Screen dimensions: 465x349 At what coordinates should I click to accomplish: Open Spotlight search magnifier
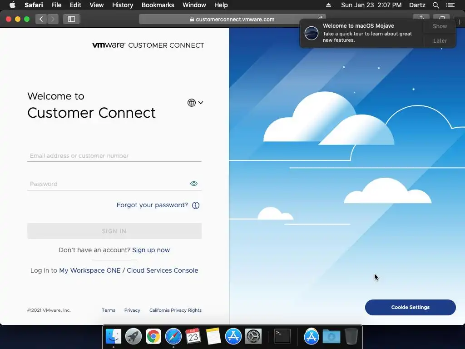point(435,5)
